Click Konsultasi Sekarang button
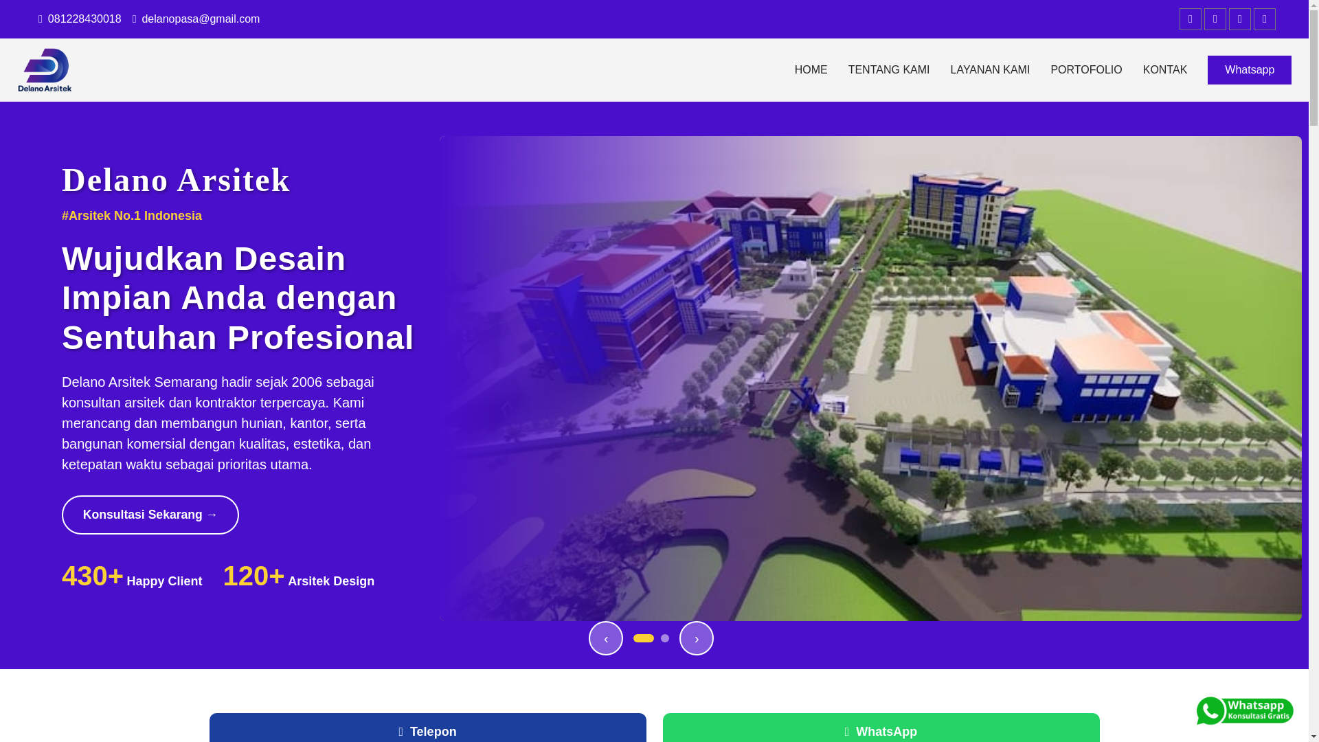The image size is (1319, 742). coord(150,515)
